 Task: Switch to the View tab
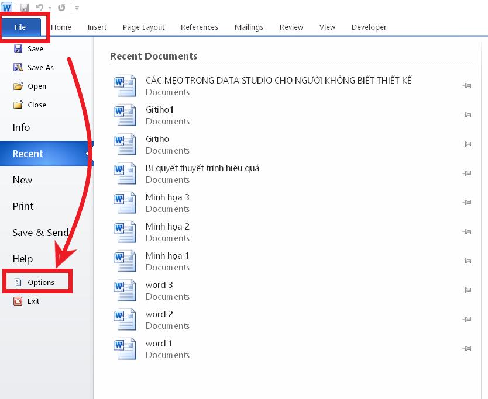click(327, 27)
